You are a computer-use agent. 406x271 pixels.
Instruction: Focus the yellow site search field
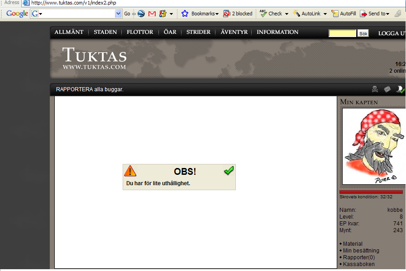[x=342, y=33]
